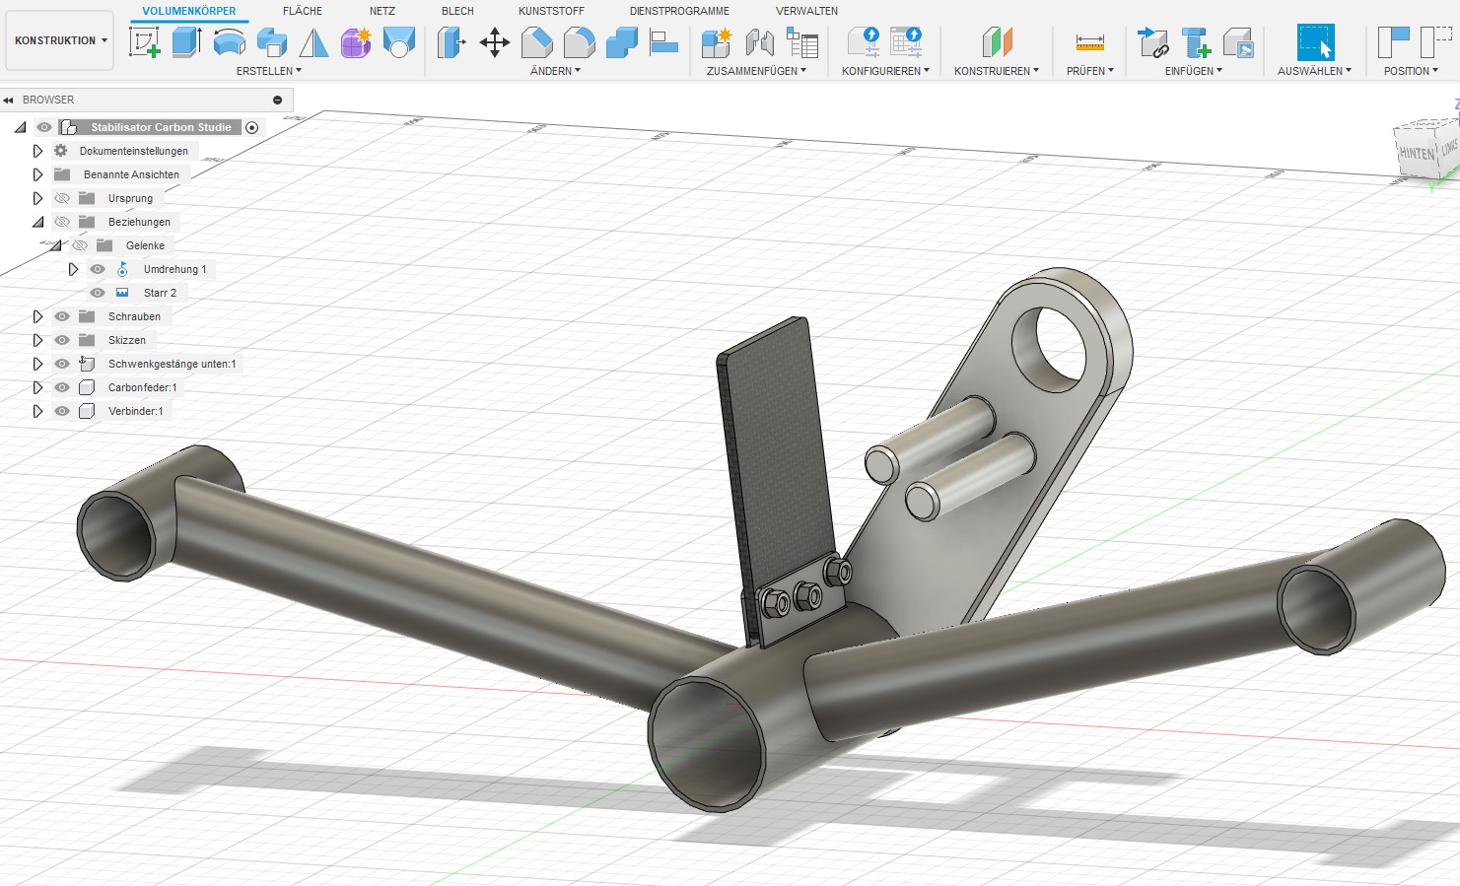Image resolution: width=1460 pixels, height=886 pixels.
Task: Expand the Schrauben folder
Action: click(x=37, y=316)
